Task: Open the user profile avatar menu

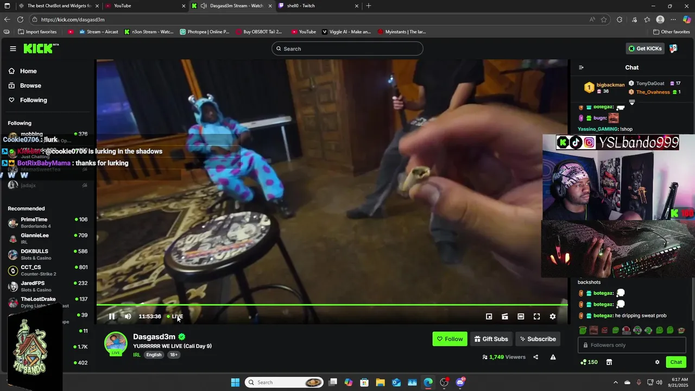Action: pos(673,48)
